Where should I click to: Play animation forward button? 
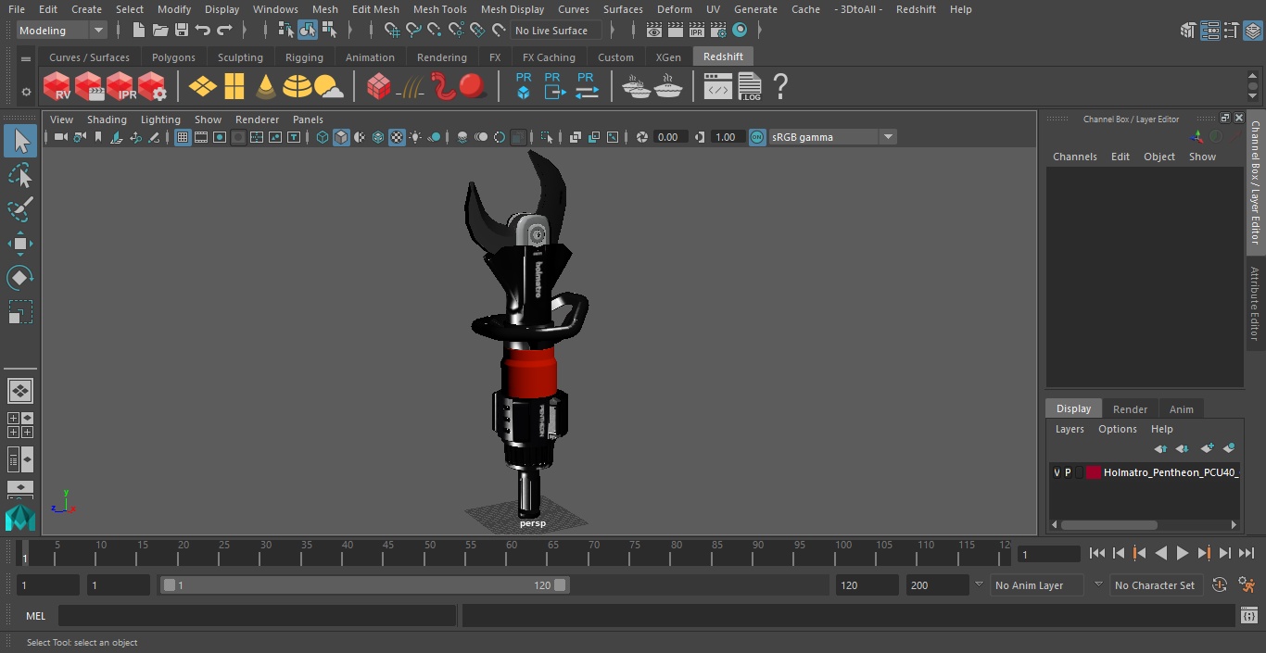1183,553
